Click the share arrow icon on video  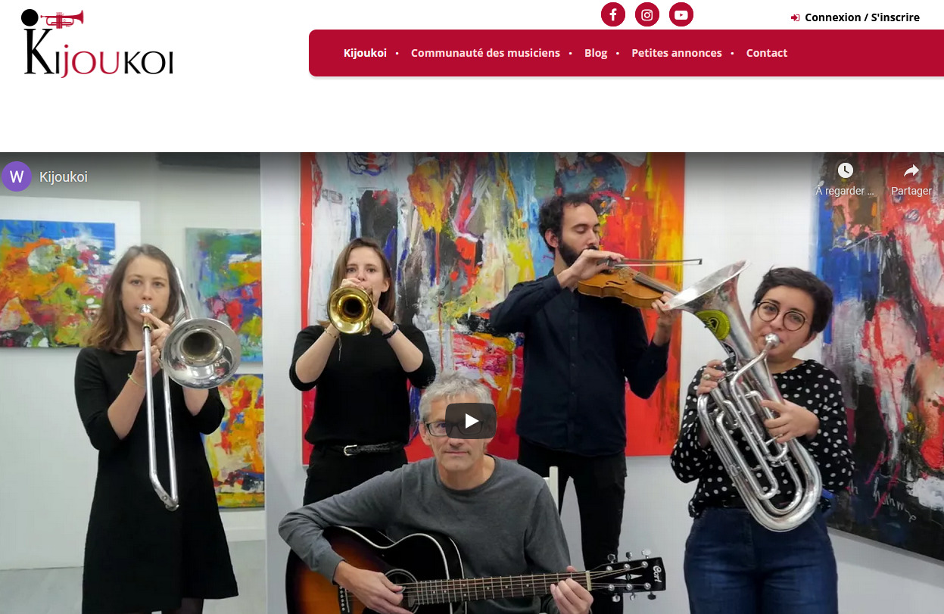pyautogui.click(x=911, y=170)
